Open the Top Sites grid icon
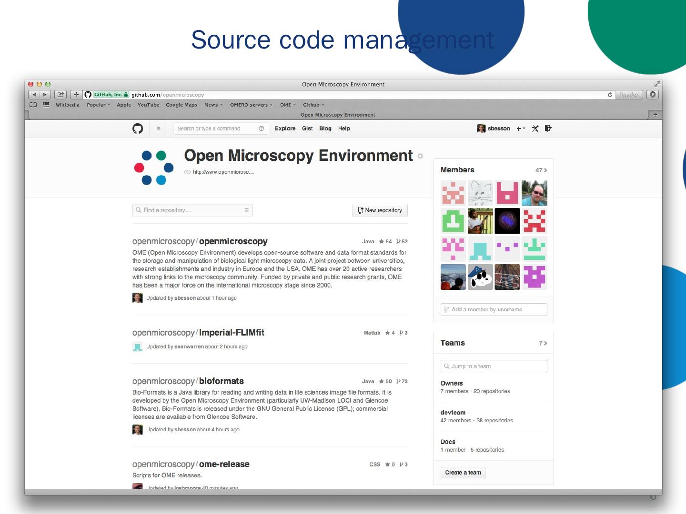 pyautogui.click(x=46, y=105)
